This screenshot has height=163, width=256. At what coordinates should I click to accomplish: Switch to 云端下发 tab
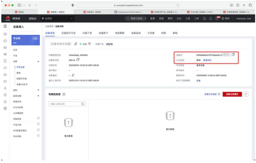point(87,33)
